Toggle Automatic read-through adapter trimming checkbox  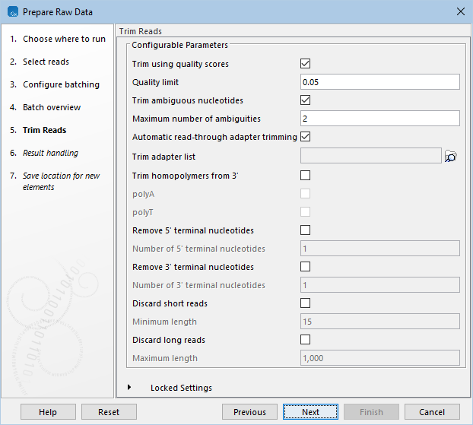tap(306, 137)
